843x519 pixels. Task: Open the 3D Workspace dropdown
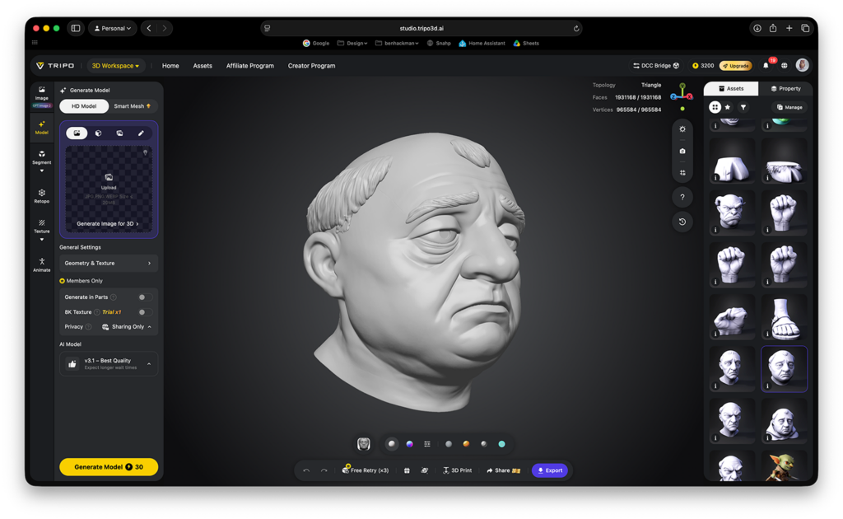(115, 66)
